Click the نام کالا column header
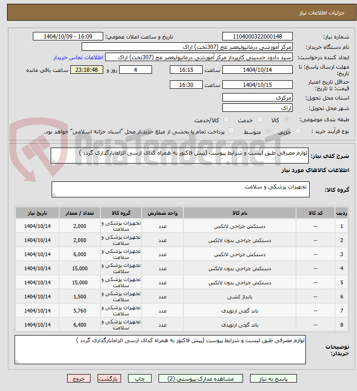This screenshot has height=391, width=357. [240, 213]
